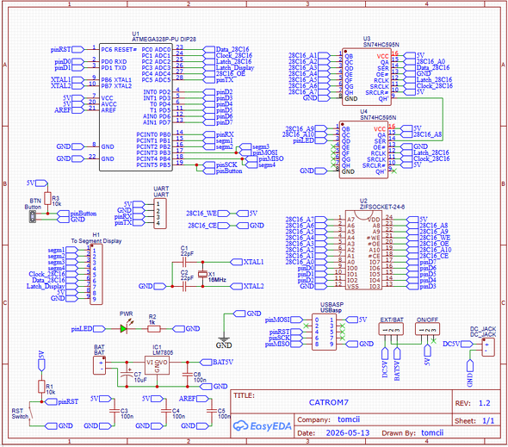Click the REV value 1.2

[x=485, y=403]
